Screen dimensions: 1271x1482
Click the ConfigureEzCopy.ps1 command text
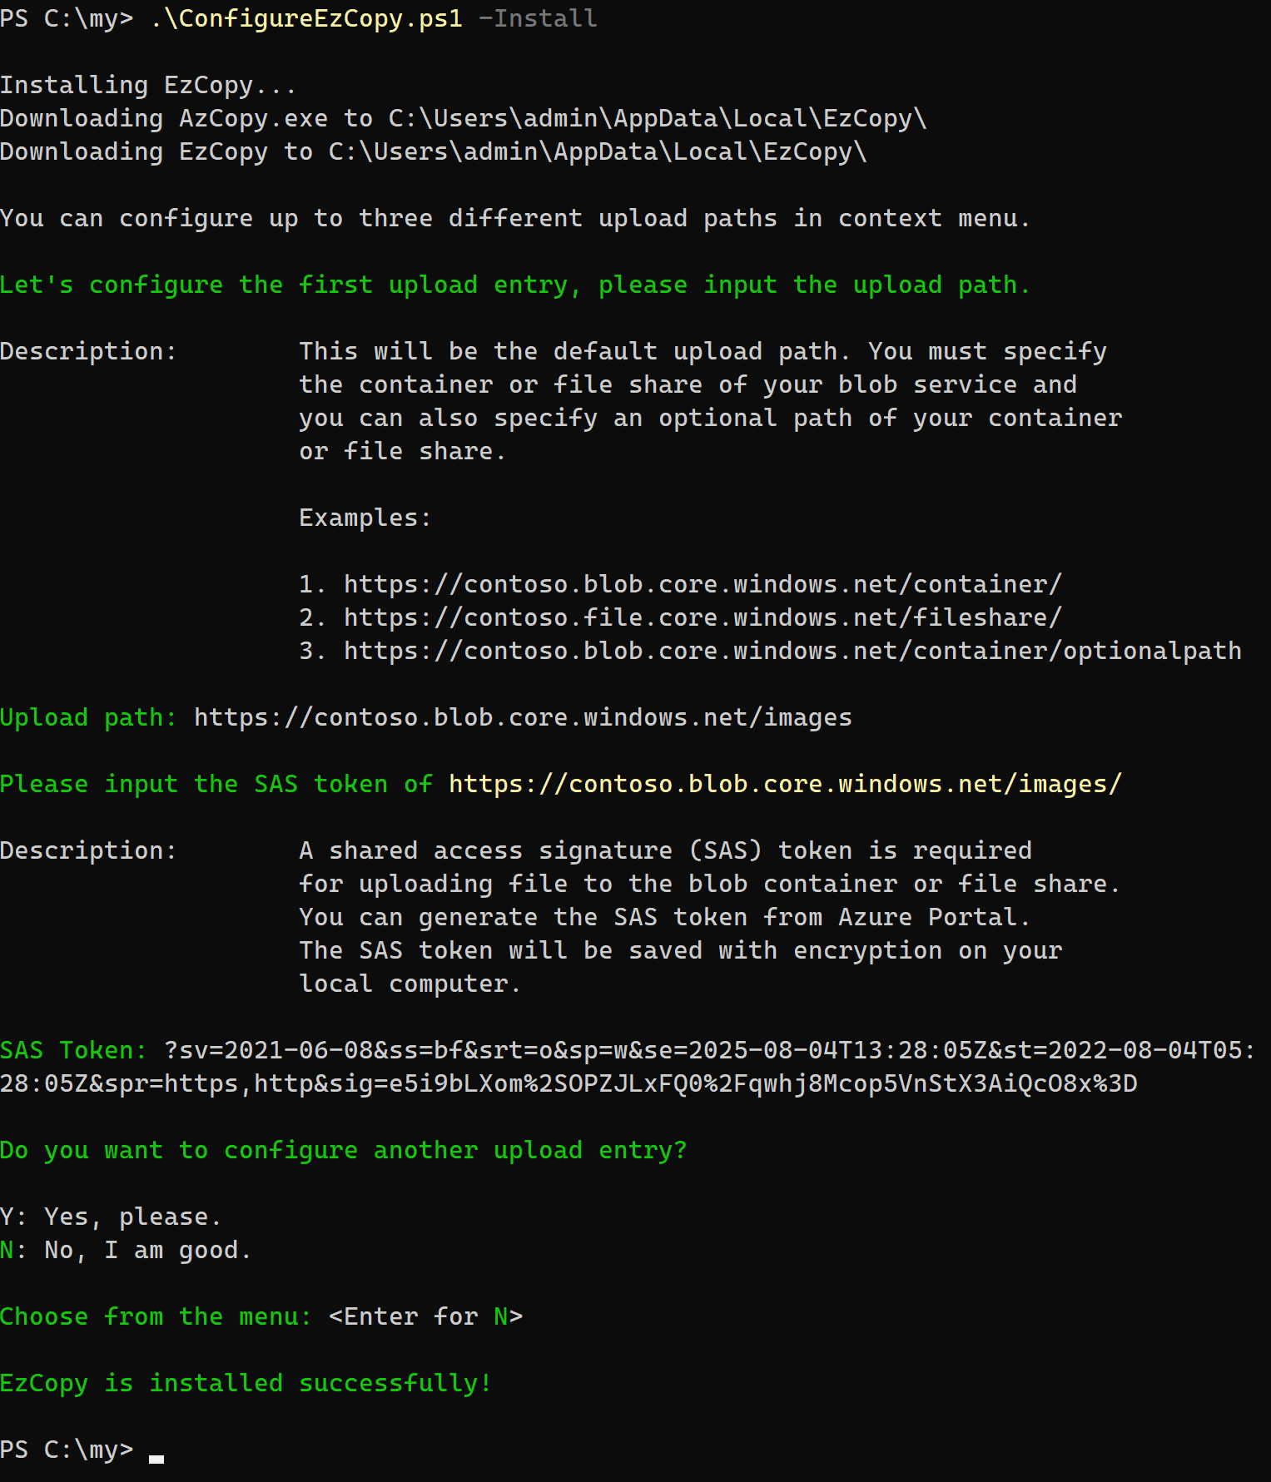(306, 18)
